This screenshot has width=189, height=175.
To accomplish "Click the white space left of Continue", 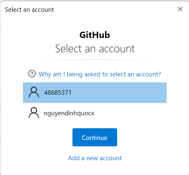I will point(45,137).
